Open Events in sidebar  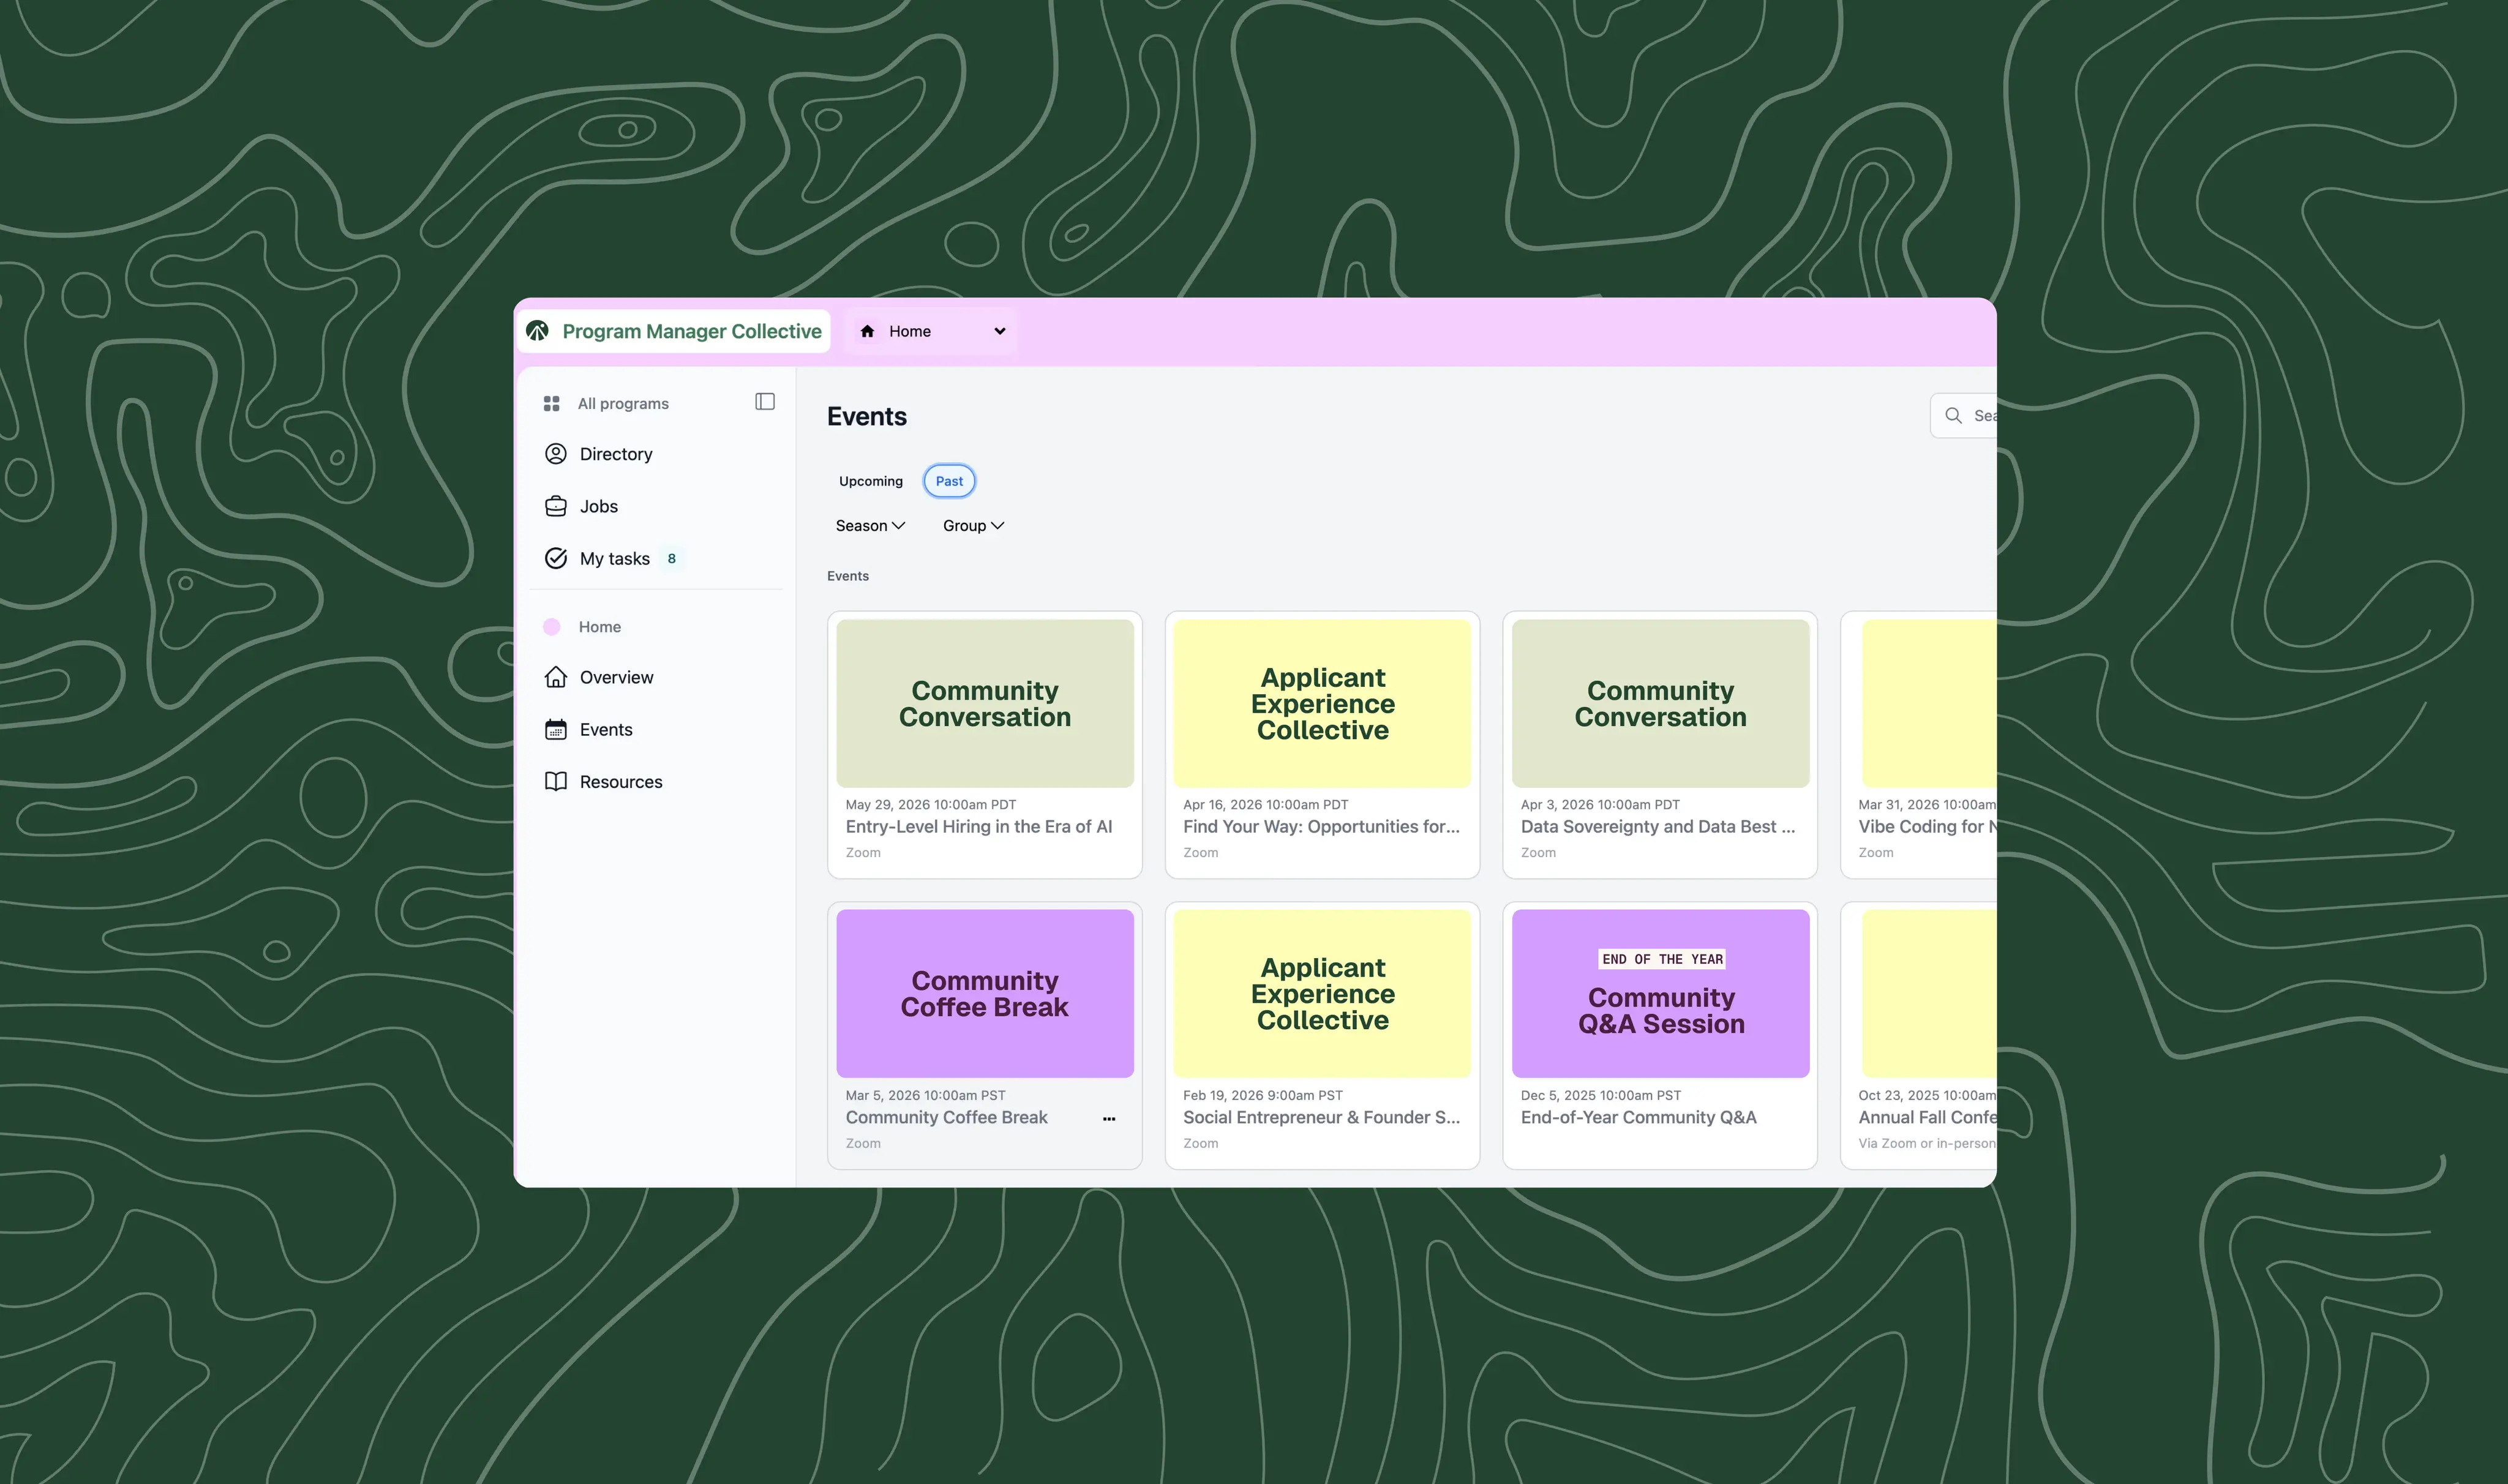click(x=606, y=729)
